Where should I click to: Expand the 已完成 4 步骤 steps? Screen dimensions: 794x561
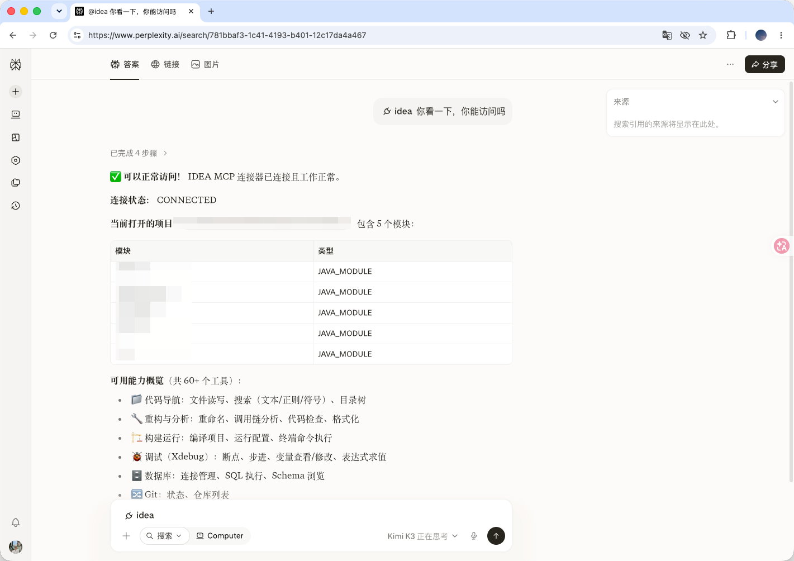point(139,153)
